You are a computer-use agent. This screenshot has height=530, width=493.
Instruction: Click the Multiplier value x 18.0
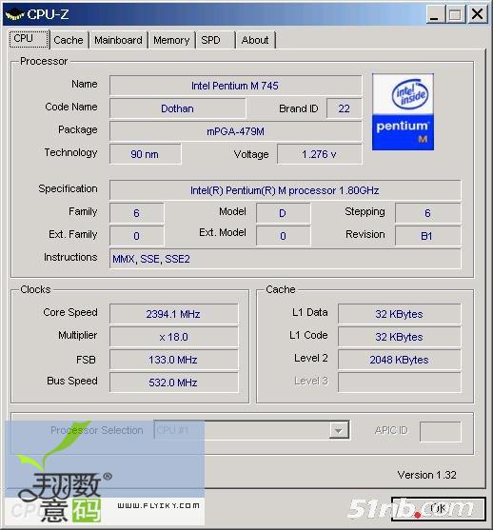coord(174,337)
